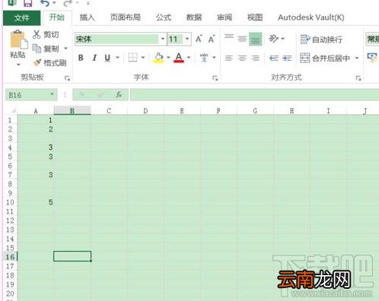Switch to the 公式 tab
Viewport: 379px width, 301px height.
click(x=164, y=17)
